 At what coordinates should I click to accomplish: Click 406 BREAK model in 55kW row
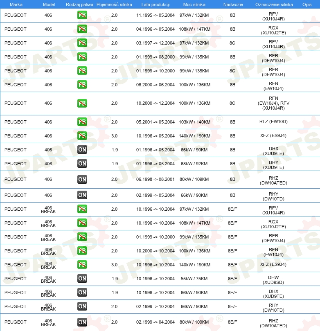tap(48, 279)
